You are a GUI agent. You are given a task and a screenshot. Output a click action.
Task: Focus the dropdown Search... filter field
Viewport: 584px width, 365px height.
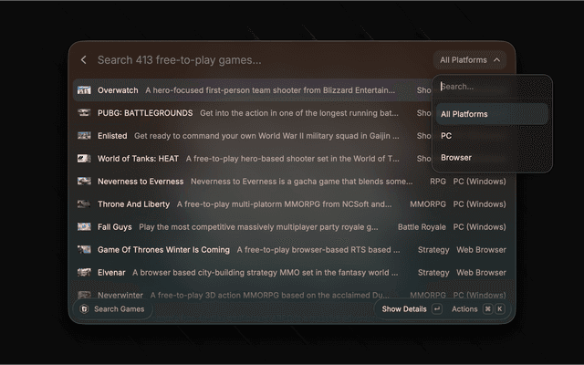(x=492, y=87)
